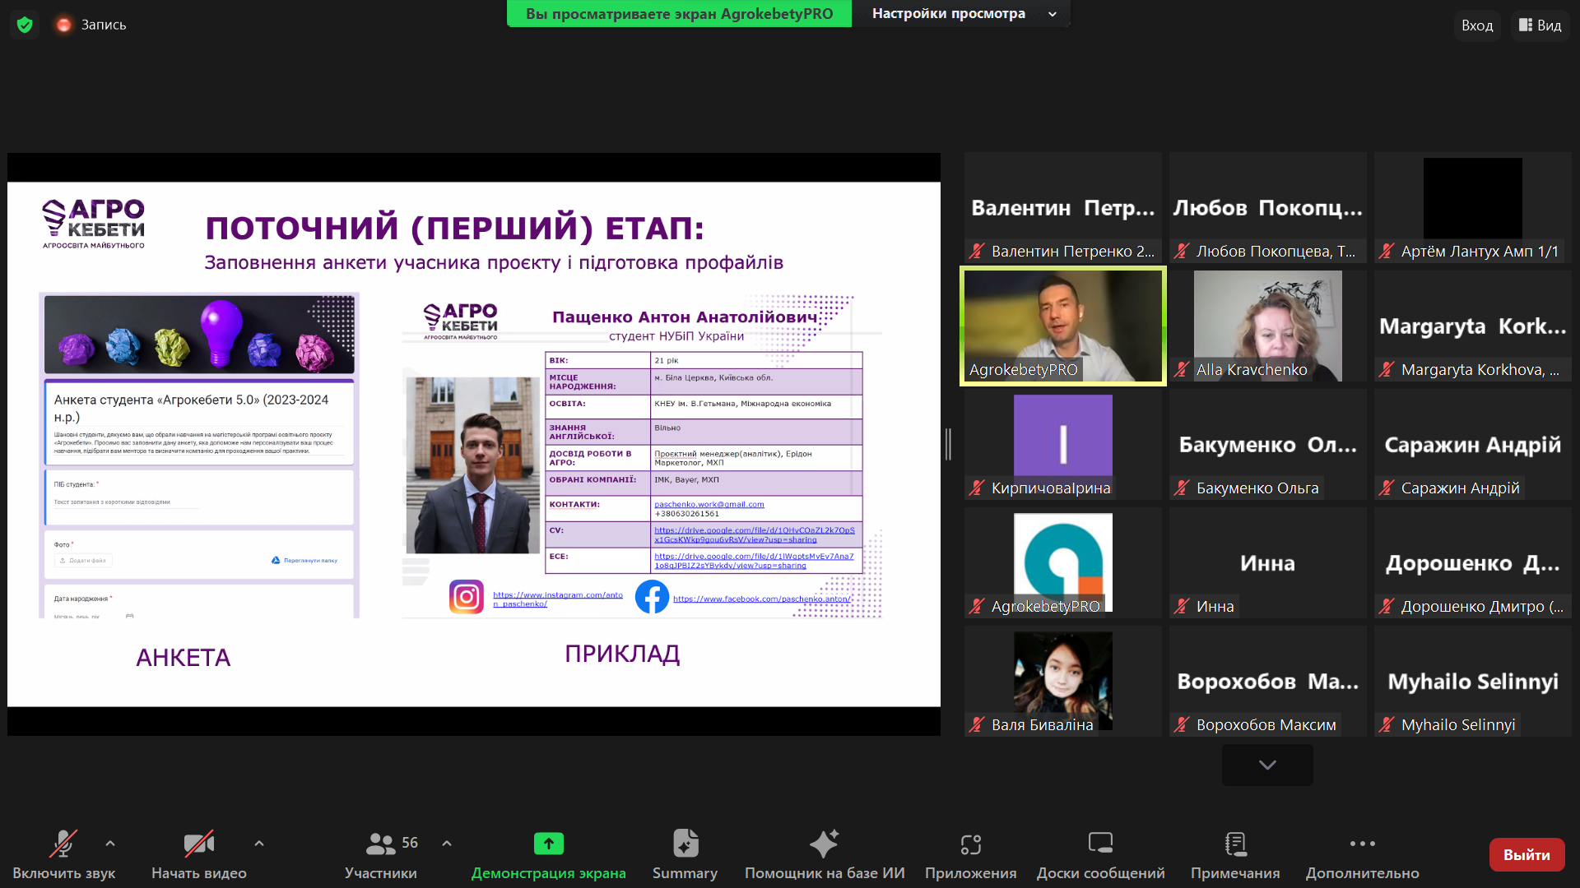Click the red Leave button
Screen dimensions: 1580x888
click(x=1527, y=855)
